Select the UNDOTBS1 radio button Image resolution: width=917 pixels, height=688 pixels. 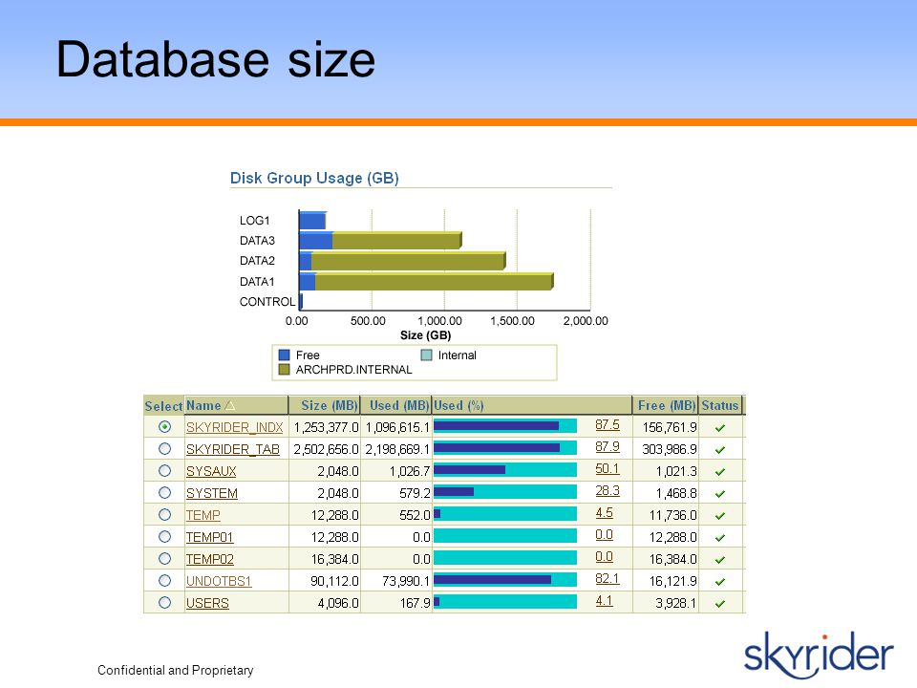[x=164, y=580]
